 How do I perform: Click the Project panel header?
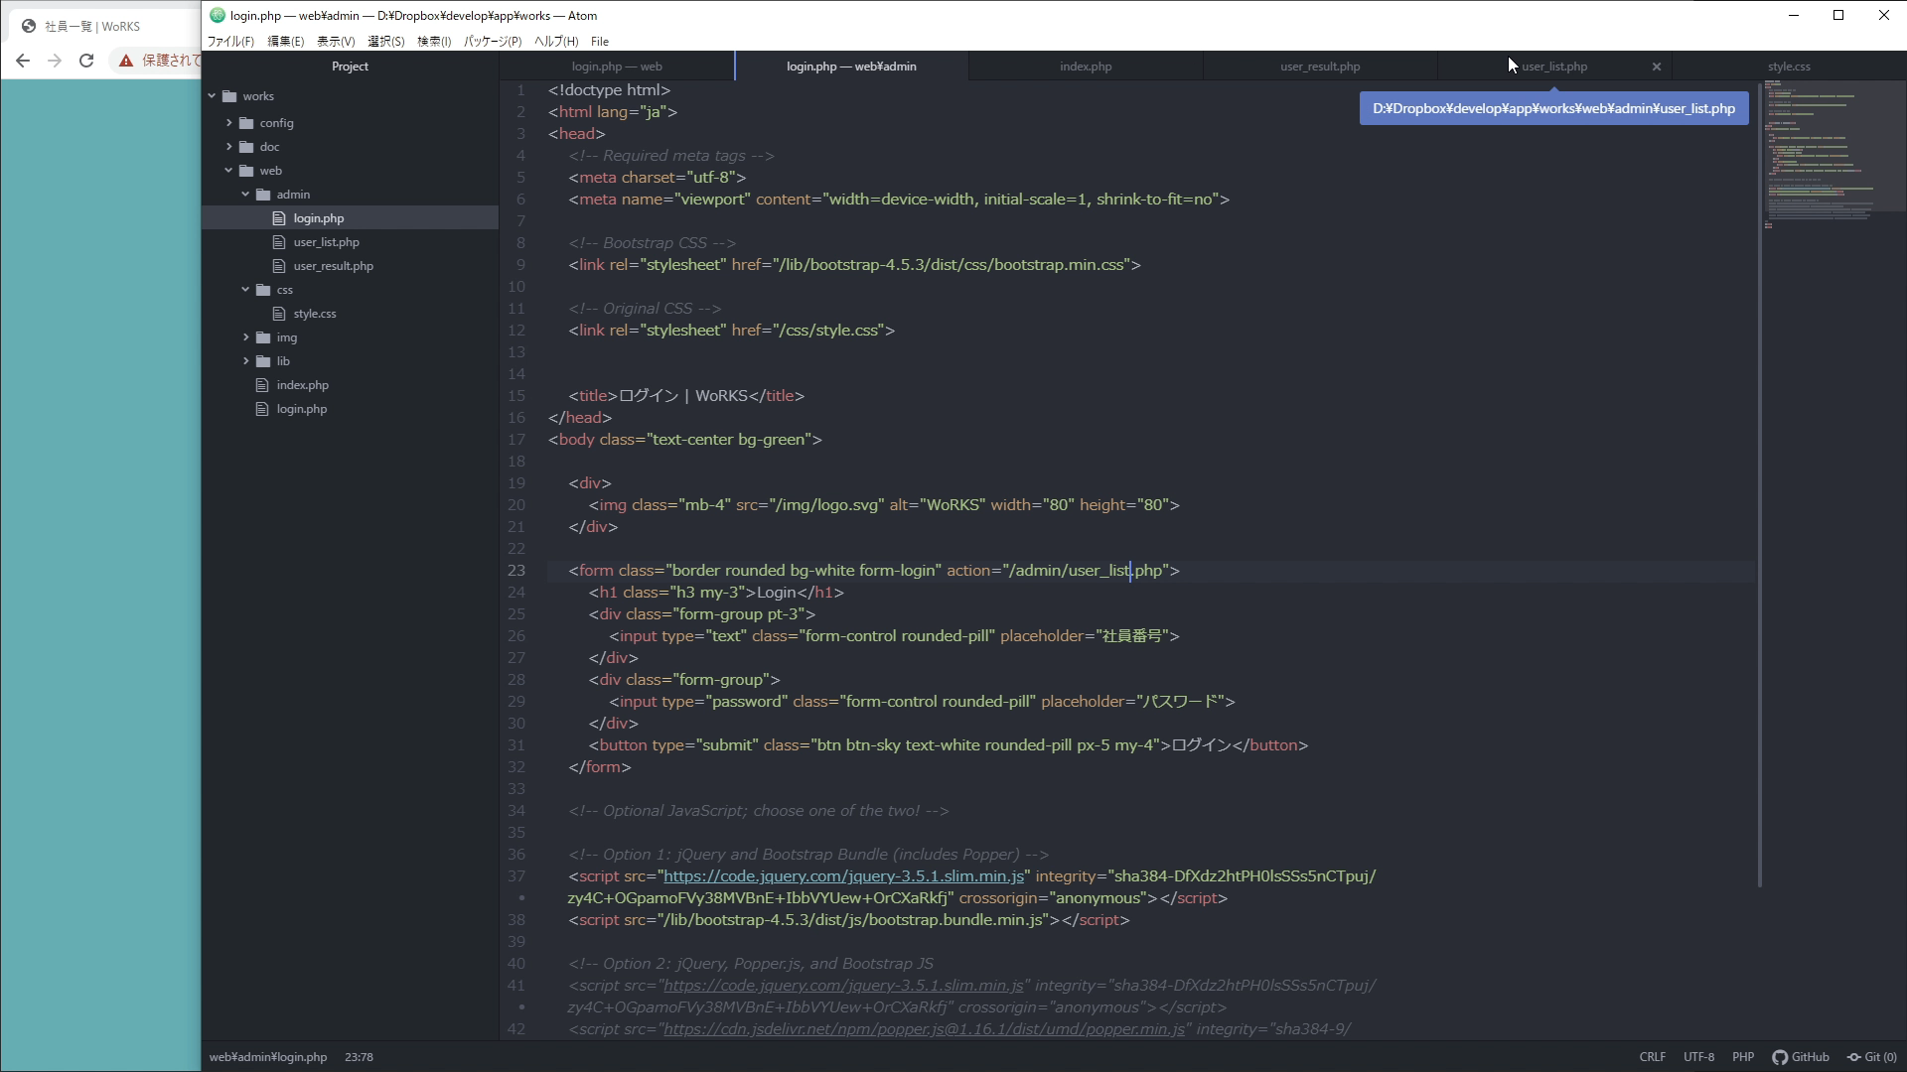(x=350, y=67)
